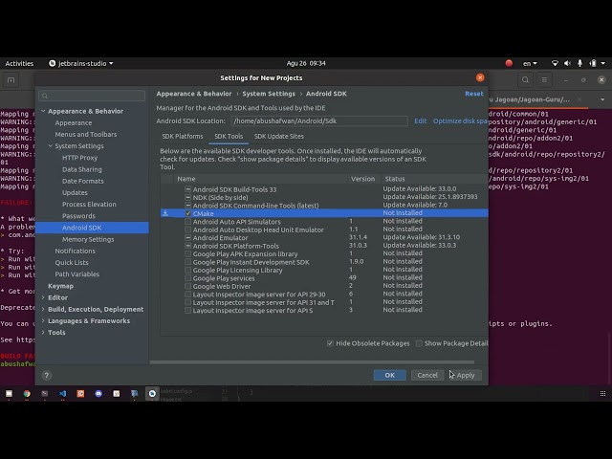
Task: Click the Optimize disk space link
Action: click(460, 121)
